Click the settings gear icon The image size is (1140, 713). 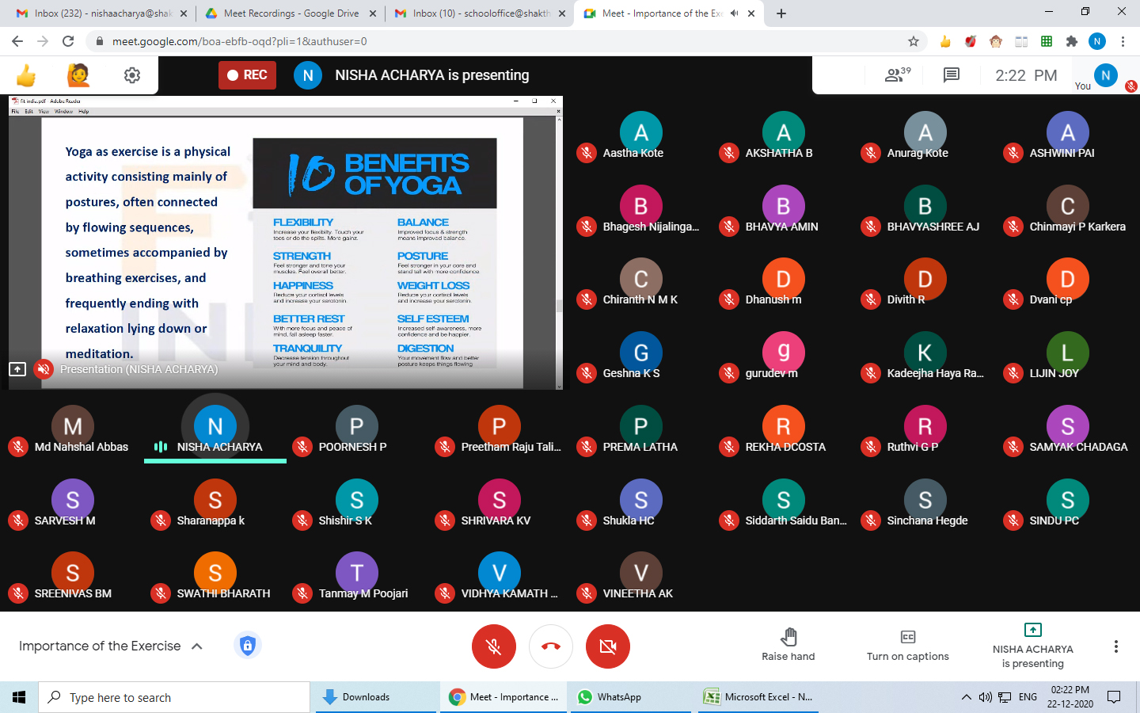tap(132, 75)
